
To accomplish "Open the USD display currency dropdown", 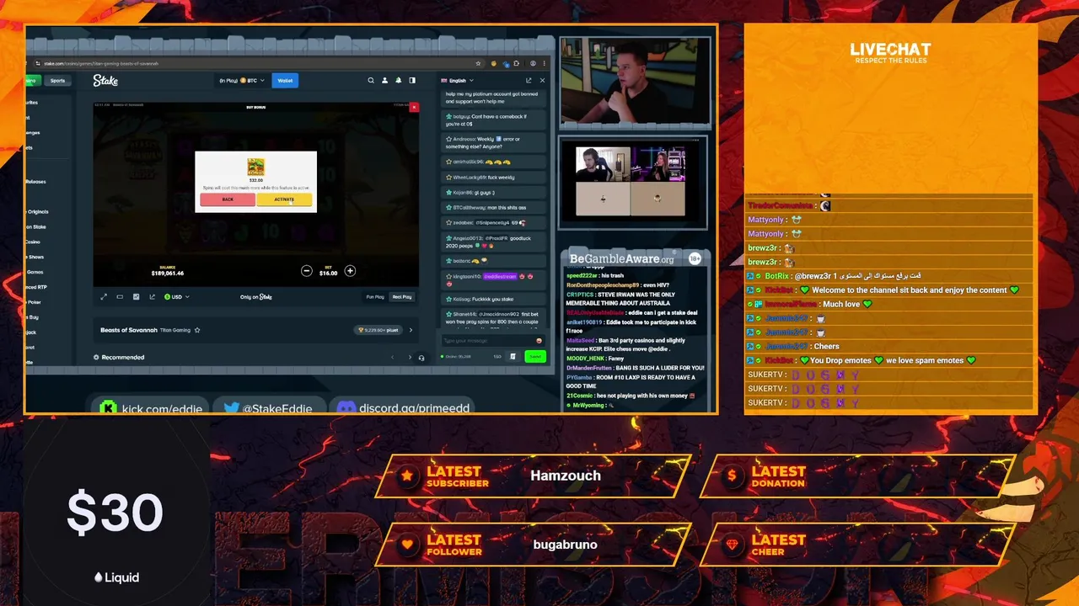I will 176,297.
